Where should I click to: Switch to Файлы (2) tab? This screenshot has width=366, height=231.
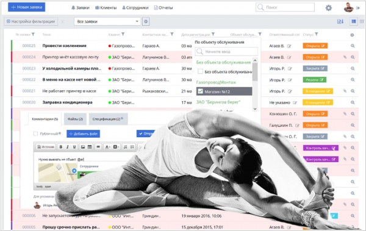[75, 119]
